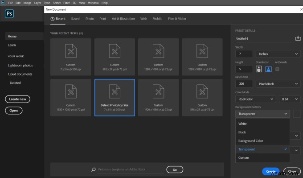
Task: Open the Window menu
Action: click(x=93, y=3)
